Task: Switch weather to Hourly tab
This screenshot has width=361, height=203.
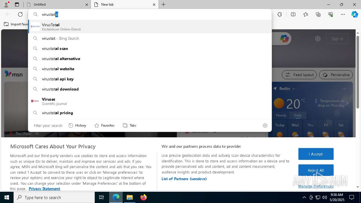Action: click(x=281, y=115)
